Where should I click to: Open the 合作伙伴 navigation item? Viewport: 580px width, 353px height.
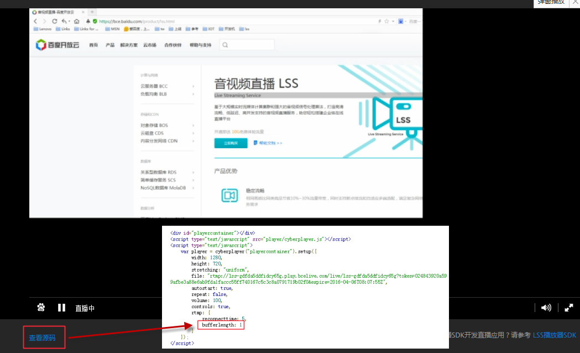tap(173, 45)
